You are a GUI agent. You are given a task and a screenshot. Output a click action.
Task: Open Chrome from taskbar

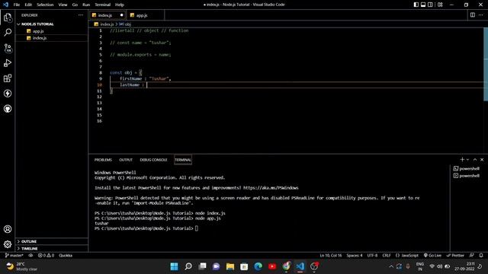pos(287,266)
